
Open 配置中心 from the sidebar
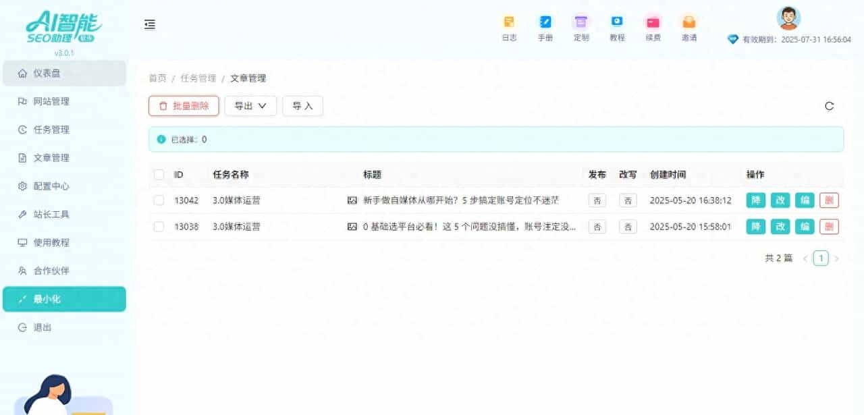pos(47,186)
